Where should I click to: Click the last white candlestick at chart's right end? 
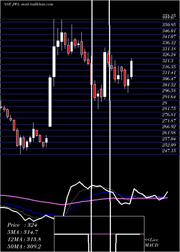(x=131, y=69)
